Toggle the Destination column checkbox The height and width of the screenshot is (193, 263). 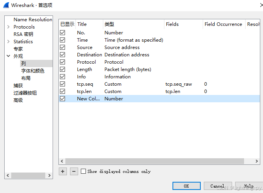pyautogui.click(x=62, y=54)
